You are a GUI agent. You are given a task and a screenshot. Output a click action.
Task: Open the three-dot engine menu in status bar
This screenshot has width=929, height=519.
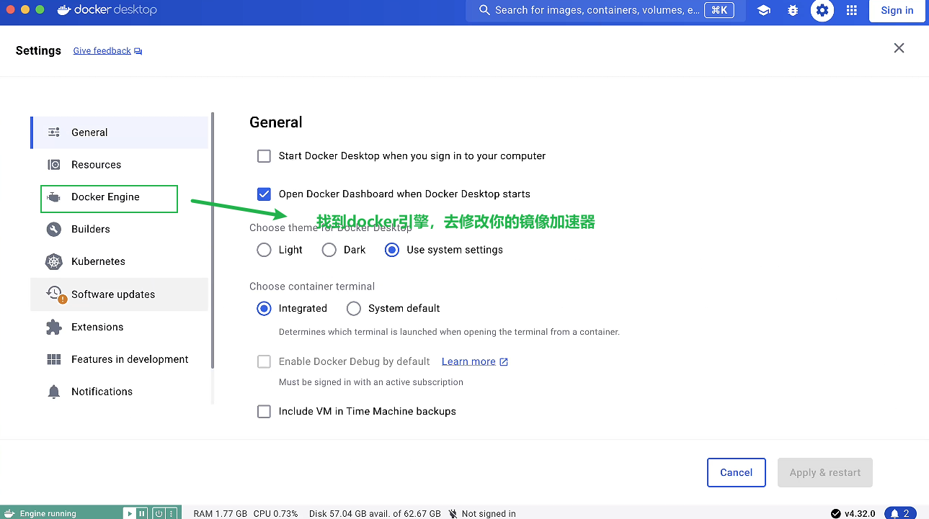click(x=171, y=513)
